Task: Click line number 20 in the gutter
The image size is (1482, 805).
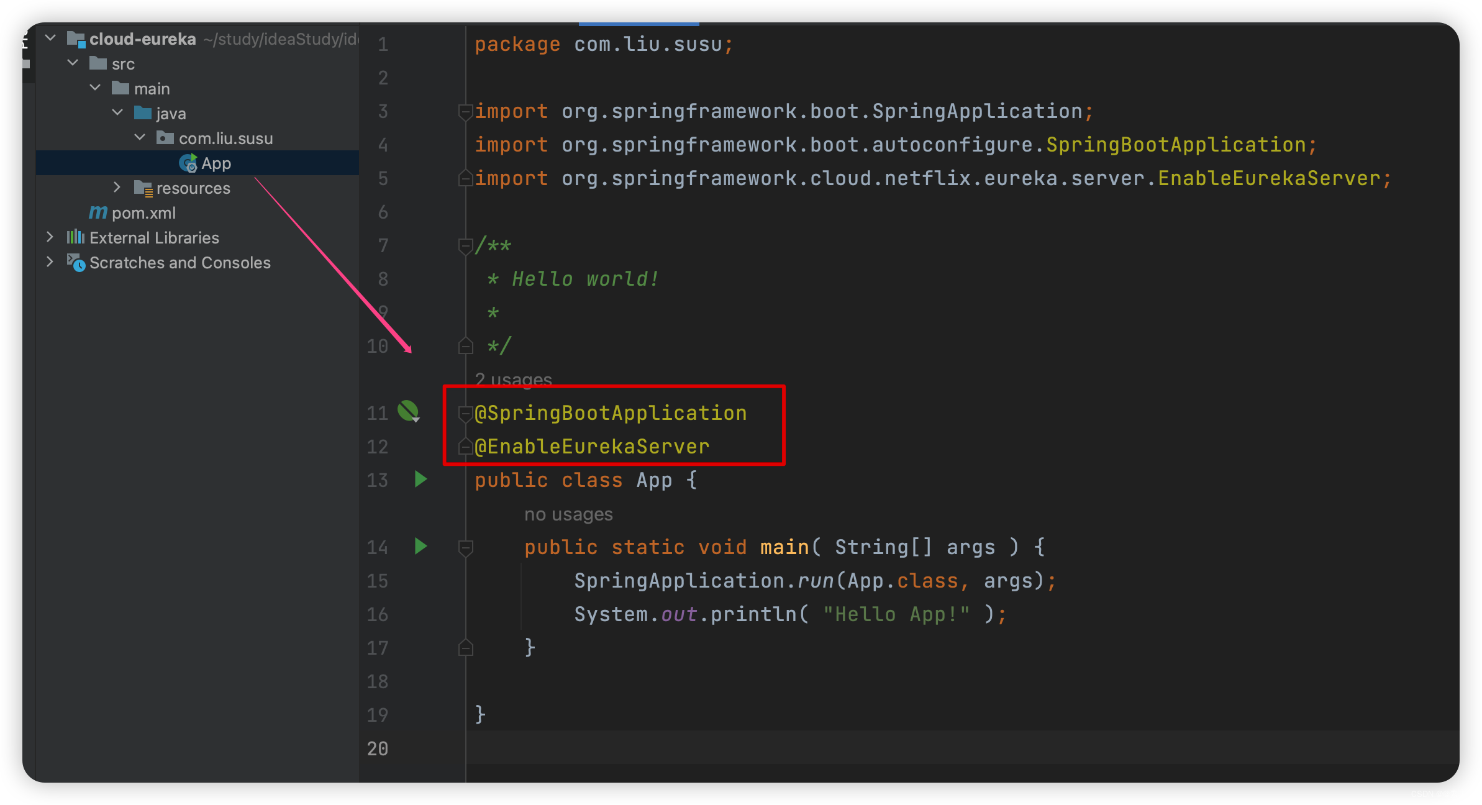Action: click(378, 748)
